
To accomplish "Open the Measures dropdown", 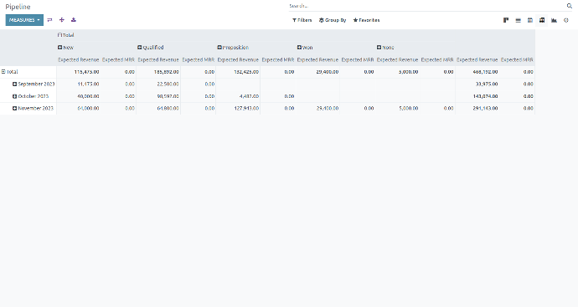I will pos(24,20).
